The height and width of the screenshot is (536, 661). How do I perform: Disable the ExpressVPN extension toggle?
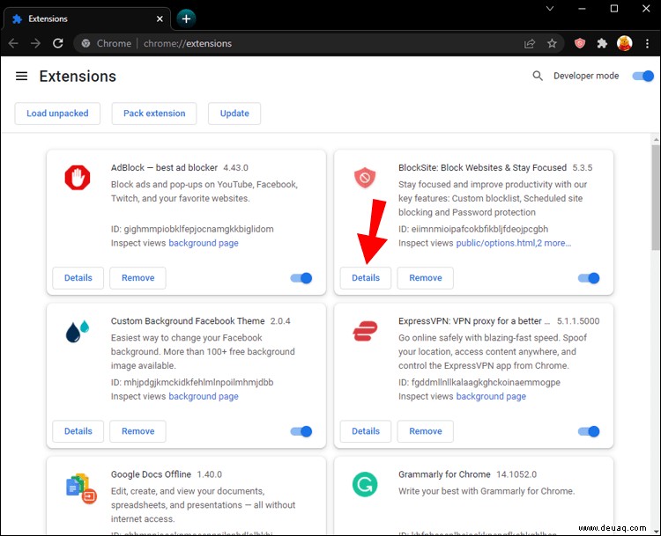click(589, 431)
